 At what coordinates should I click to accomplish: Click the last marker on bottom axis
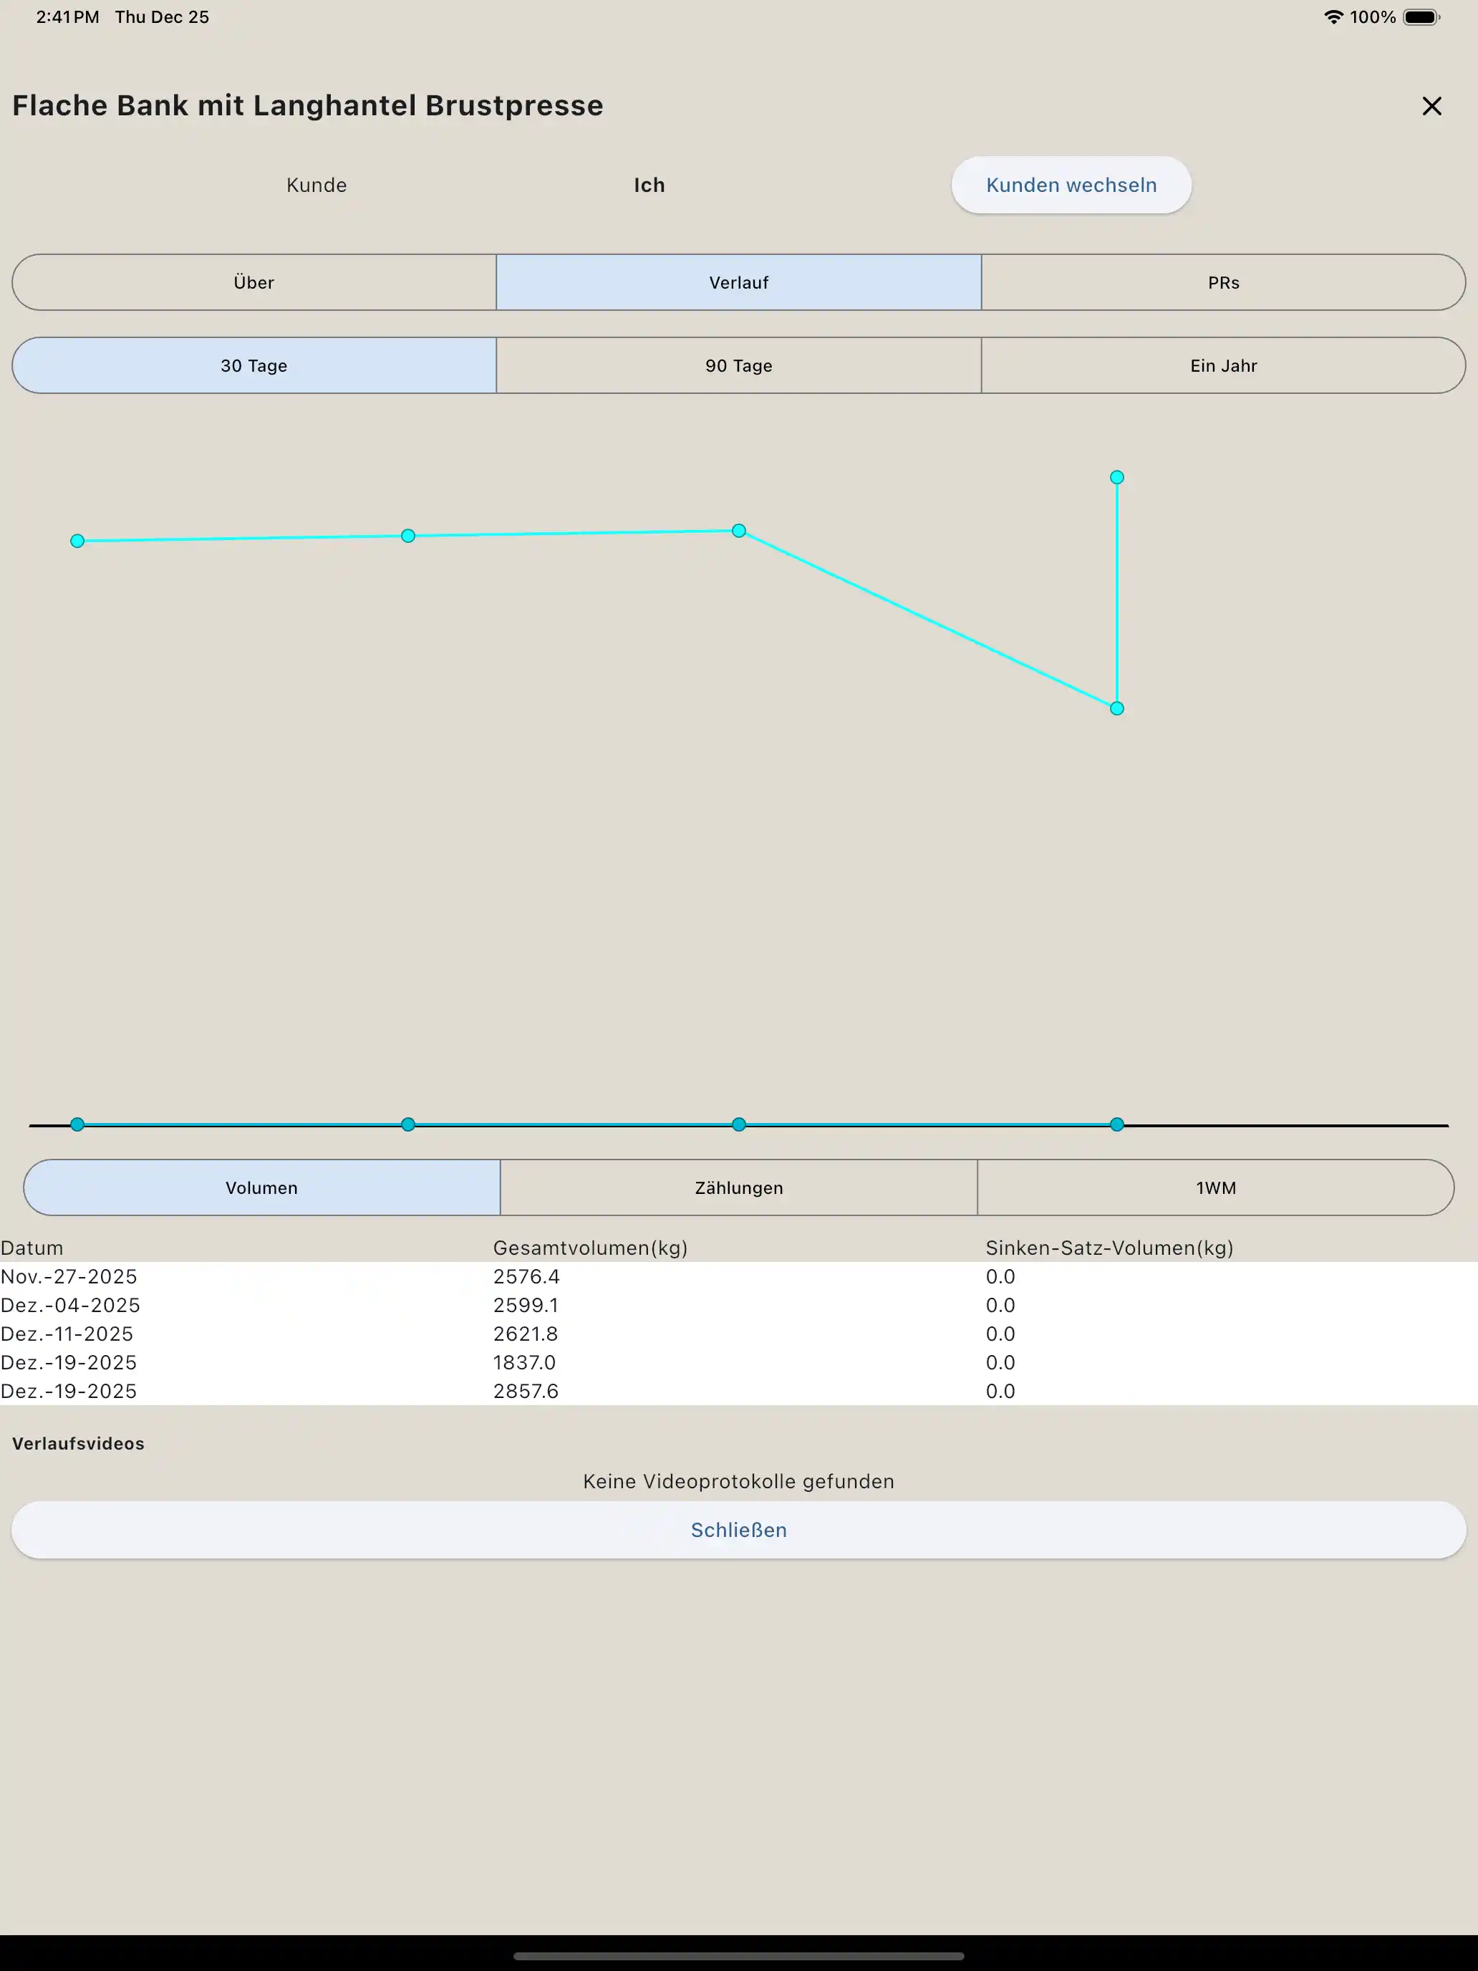pos(1116,1124)
